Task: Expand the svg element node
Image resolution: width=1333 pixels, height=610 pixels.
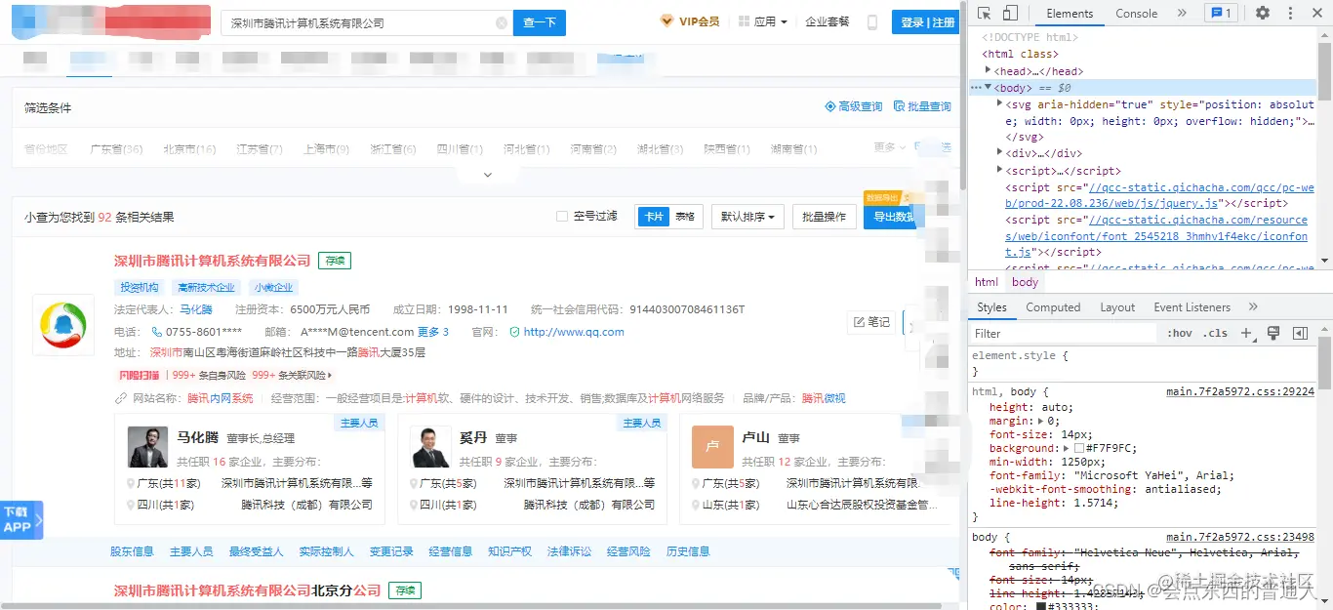Action: pyautogui.click(x=1000, y=103)
